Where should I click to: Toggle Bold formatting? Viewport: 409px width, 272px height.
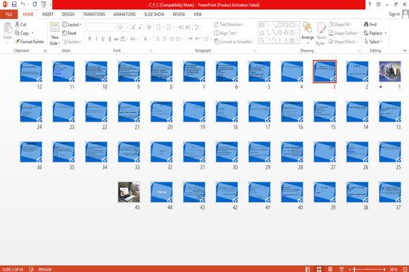(x=90, y=39)
